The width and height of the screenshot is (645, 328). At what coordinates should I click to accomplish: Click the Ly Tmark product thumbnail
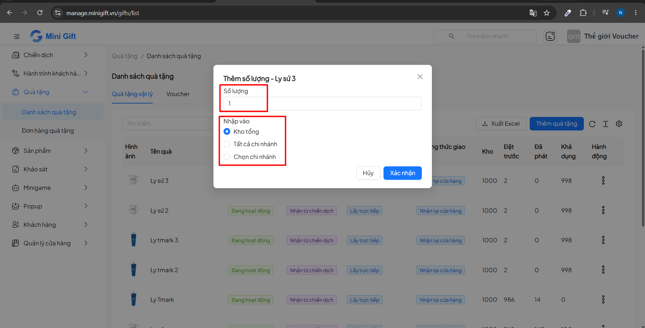(134, 299)
